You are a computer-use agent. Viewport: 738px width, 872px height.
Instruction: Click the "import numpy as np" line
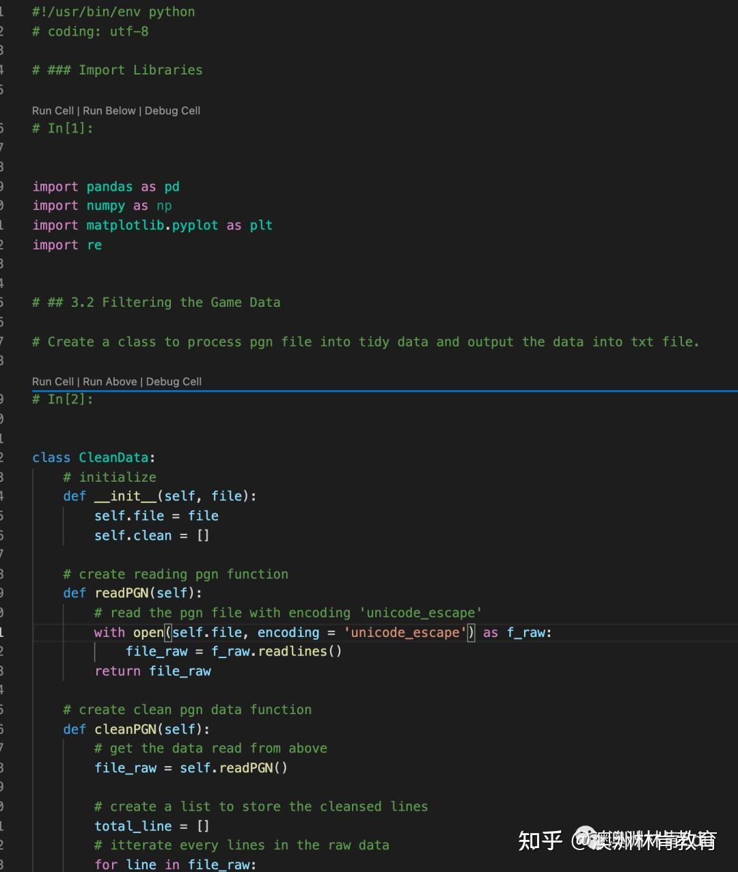pyautogui.click(x=102, y=206)
